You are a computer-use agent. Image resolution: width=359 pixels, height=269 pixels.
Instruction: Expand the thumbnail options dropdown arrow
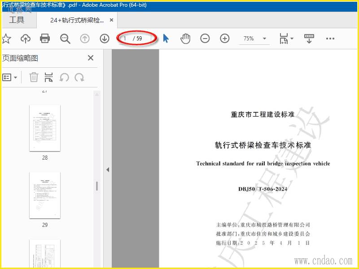pos(15,78)
